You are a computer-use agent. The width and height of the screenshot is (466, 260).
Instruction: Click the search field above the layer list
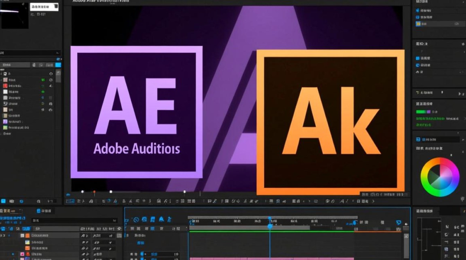(75, 220)
